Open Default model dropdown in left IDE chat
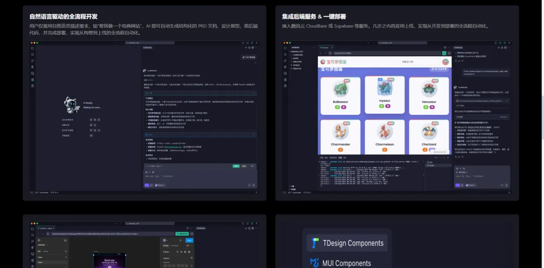The height and width of the screenshot is (268, 544). [160, 185]
